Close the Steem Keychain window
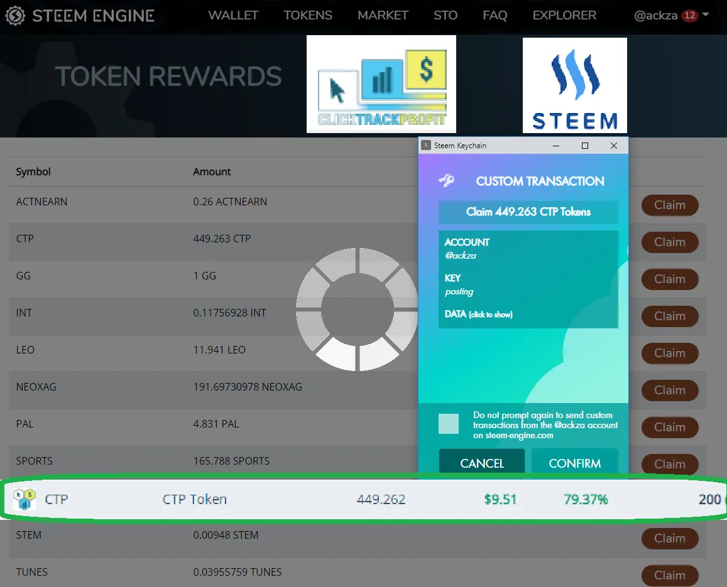The width and height of the screenshot is (727, 587). click(x=614, y=146)
